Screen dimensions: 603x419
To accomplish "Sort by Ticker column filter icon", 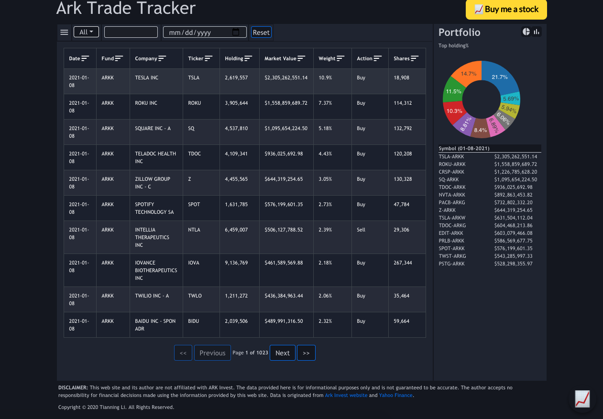I will point(208,58).
